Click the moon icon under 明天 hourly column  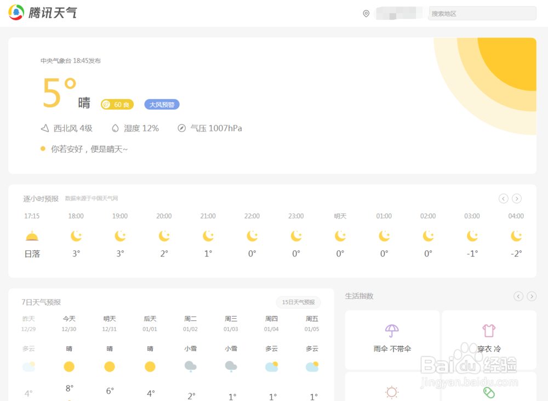[x=340, y=236]
